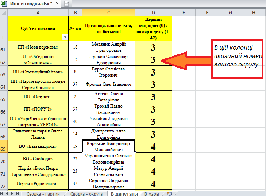Select cell ПП «Об'єднання «Самопоміч»
Image resolution: width=266 pixels, height=196 pixels.
point(38,59)
